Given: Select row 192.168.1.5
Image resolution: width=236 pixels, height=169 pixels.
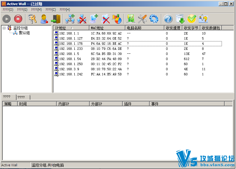Looking at the screenshot, I should [138, 54].
